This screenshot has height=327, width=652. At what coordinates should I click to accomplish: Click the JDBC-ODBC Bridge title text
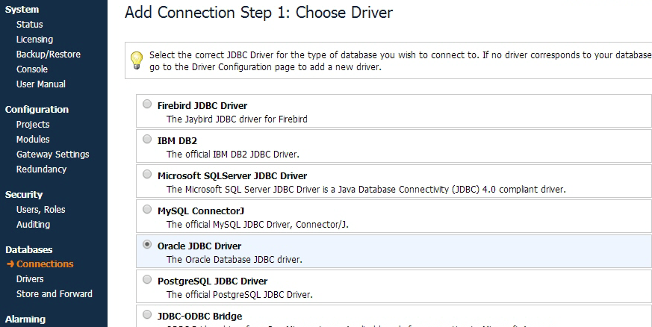[x=200, y=317]
